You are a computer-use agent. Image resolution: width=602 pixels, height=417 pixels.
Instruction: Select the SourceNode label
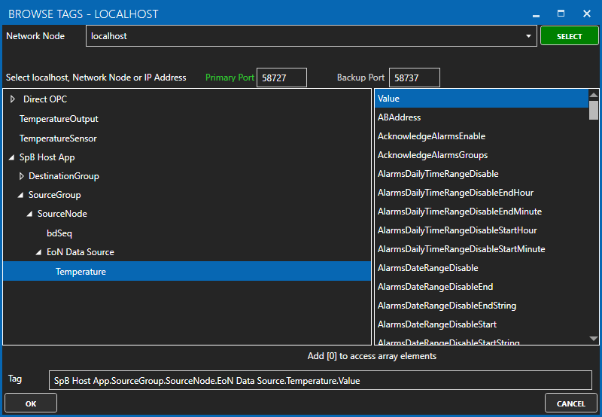62,214
